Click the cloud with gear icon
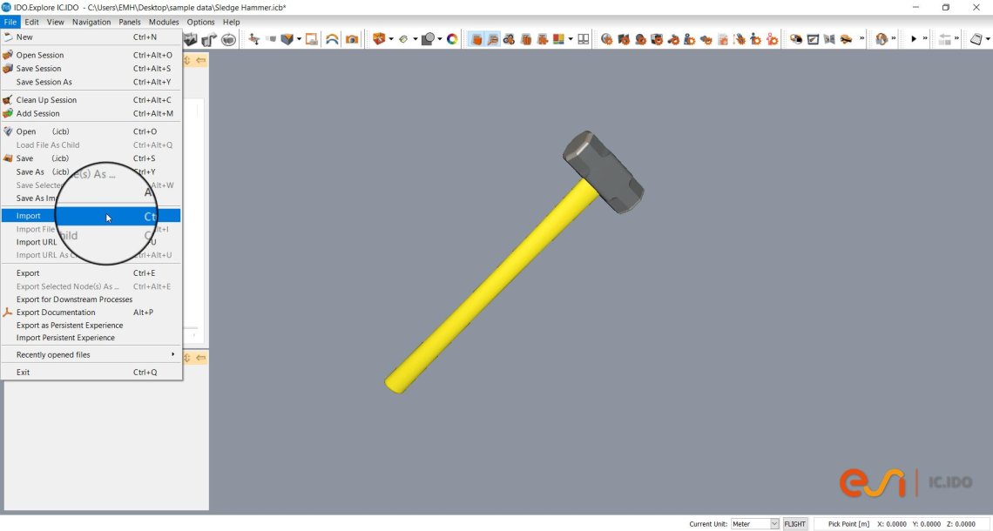Image resolution: width=993 pixels, height=531 pixels. click(x=706, y=39)
